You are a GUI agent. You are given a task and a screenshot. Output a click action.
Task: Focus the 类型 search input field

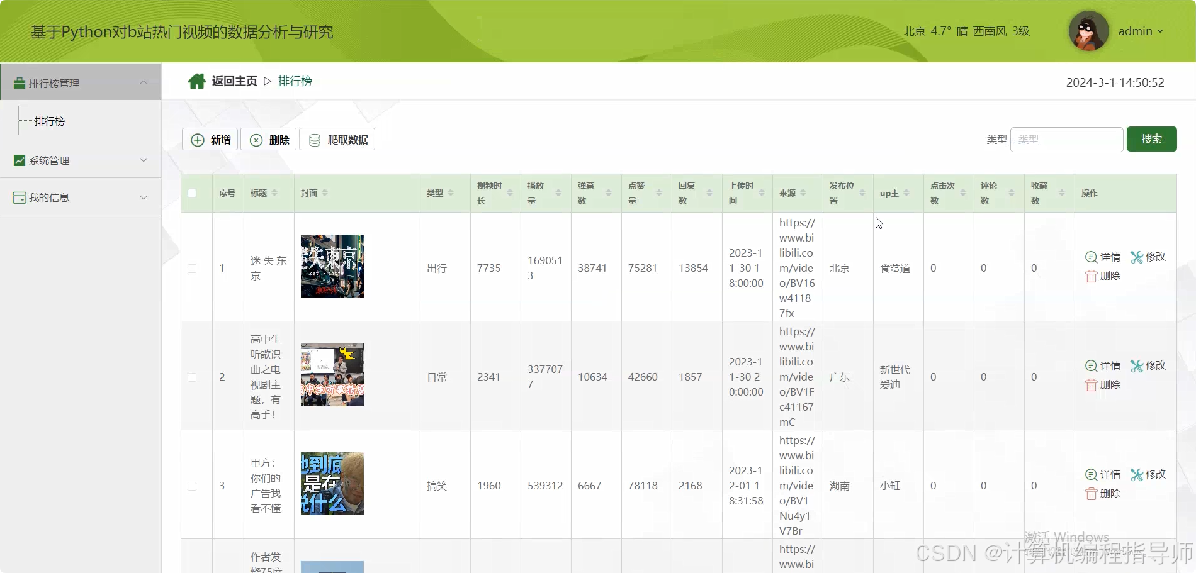tap(1066, 139)
